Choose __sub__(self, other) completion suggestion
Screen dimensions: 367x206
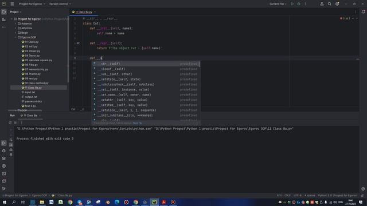(x=146, y=74)
